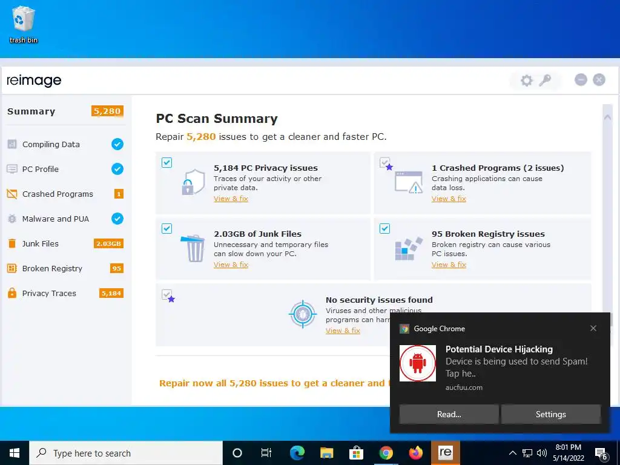Viewport: 620px width, 465px height.
Task: Click the crashed window warning icon
Action: 409,182
